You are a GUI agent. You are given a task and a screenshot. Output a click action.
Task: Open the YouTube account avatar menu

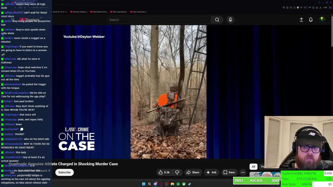[x=322, y=19]
